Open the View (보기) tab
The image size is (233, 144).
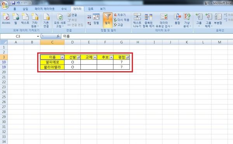103,9
